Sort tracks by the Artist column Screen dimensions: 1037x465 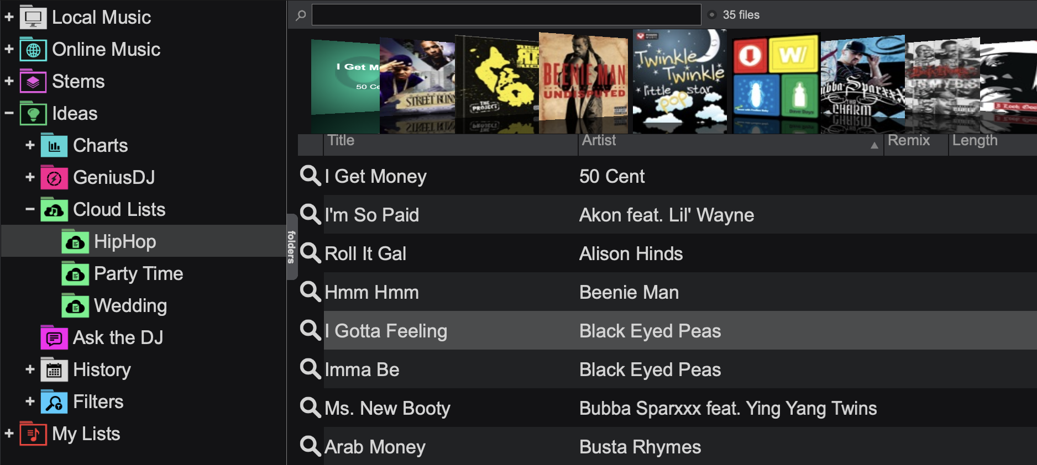(719, 141)
